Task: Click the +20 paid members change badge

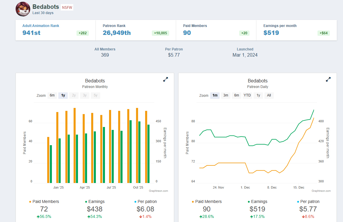Action: point(244,33)
